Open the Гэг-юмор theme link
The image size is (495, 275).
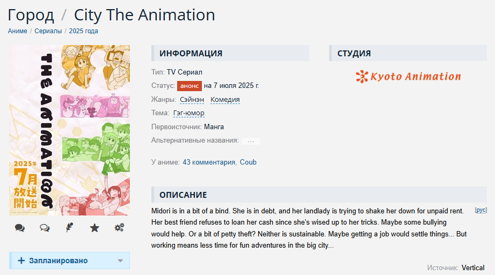tap(189, 113)
